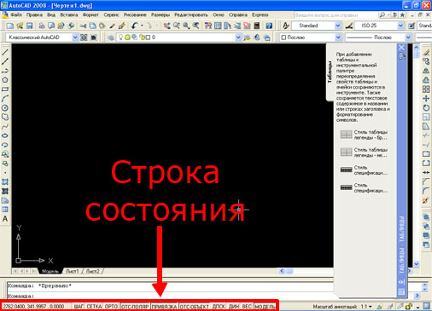Open Text Style manager icon next to Standard
Screen dimensions: 432x311
[x=286, y=26]
